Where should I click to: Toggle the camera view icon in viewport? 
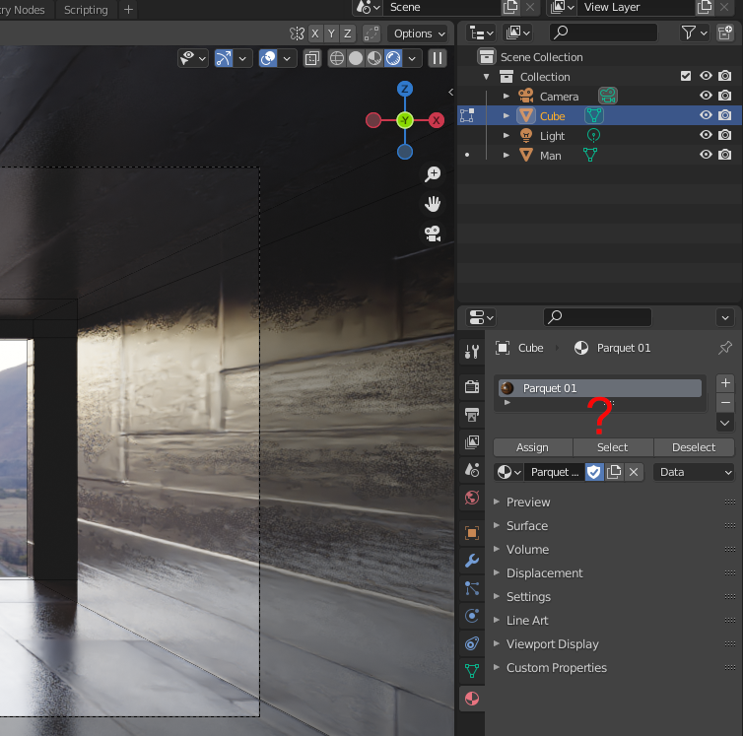coord(433,234)
